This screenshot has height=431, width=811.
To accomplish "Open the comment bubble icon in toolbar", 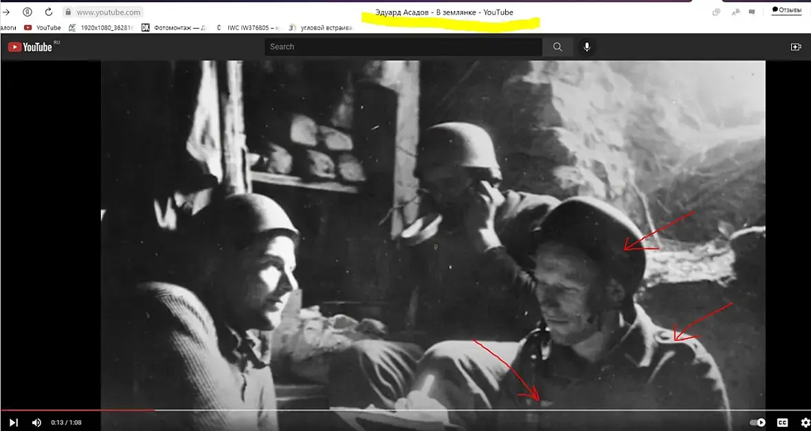I will [752, 12].
